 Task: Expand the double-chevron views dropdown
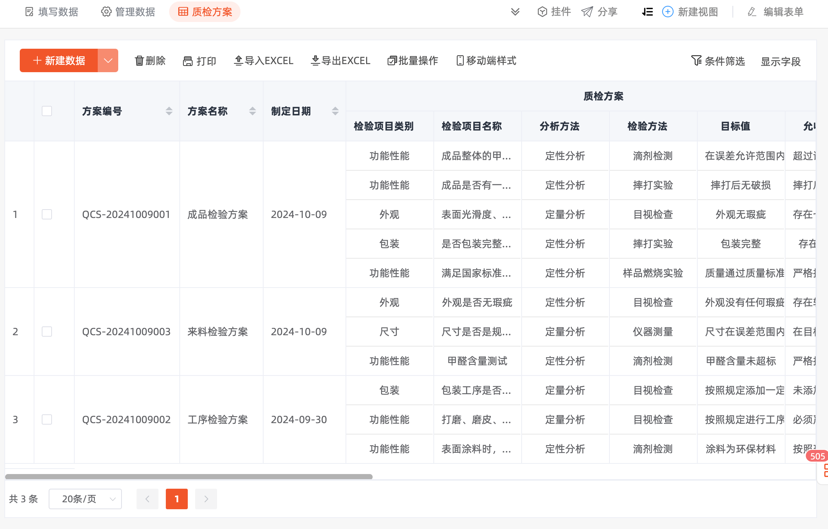coord(515,12)
